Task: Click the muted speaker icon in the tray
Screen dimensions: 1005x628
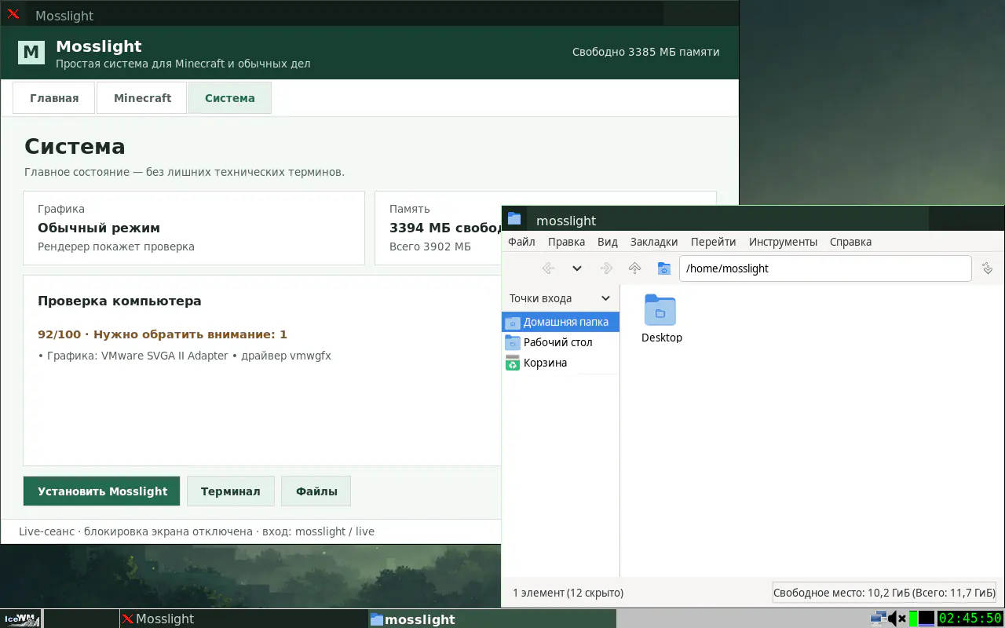Action: [x=897, y=619]
